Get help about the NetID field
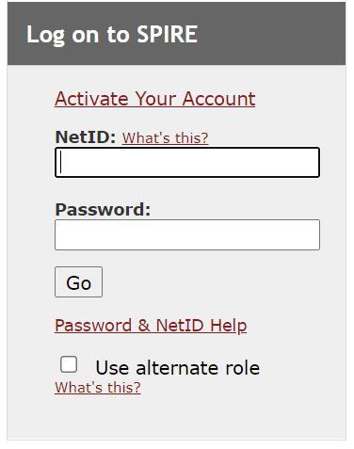 coord(165,138)
